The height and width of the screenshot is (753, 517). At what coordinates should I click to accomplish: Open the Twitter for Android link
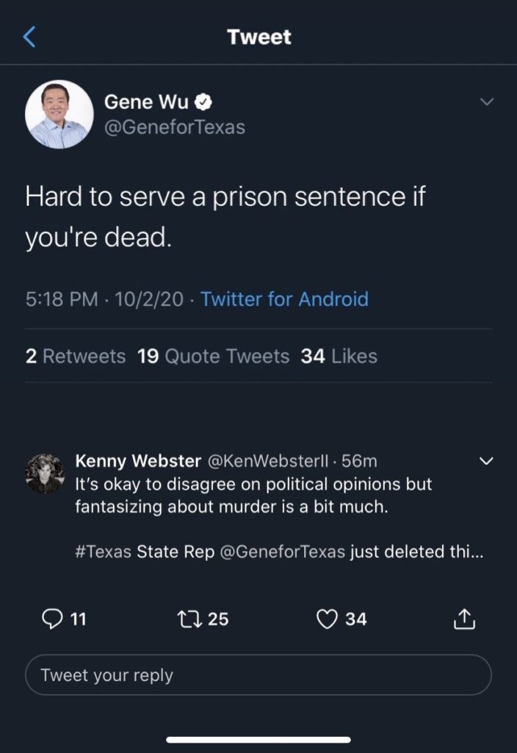coord(284,299)
